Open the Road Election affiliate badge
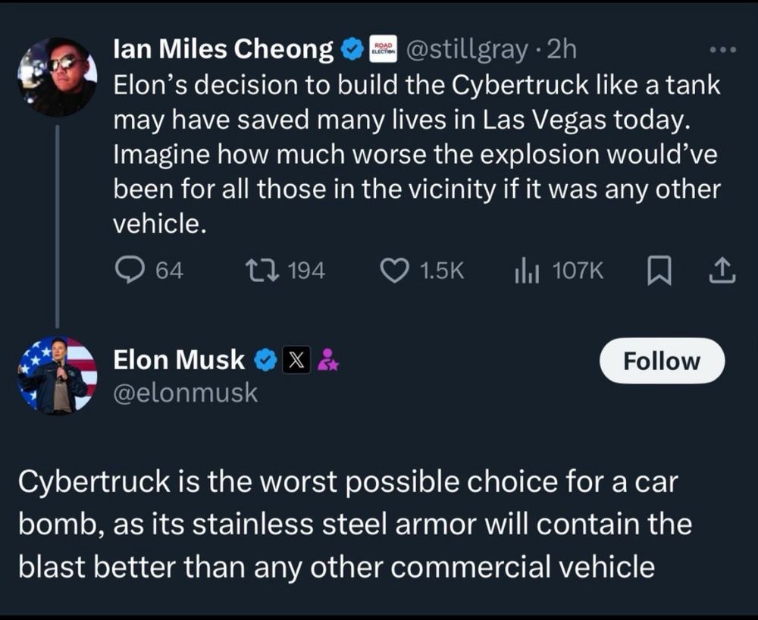This screenshot has height=620, width=758. [x=383, y=49]
